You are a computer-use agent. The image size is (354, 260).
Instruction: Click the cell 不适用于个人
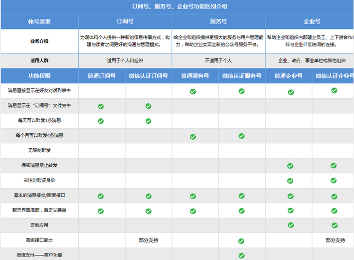[x=218, y=60]
